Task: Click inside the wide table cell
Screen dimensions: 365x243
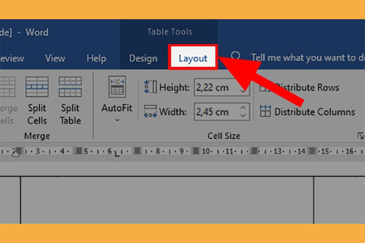Action: [x=167, y=200]
